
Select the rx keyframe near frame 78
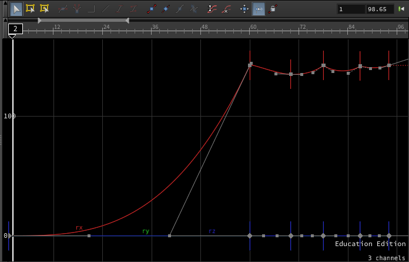[x=323, y=65]
